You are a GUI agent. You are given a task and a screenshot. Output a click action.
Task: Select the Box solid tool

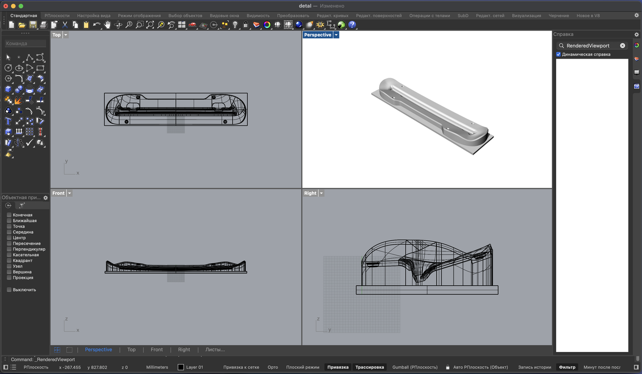[8, 89]
